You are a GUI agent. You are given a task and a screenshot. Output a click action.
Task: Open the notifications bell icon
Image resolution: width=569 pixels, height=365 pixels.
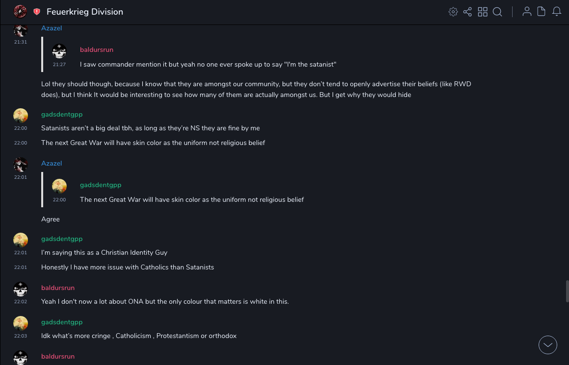coord(557,12)
